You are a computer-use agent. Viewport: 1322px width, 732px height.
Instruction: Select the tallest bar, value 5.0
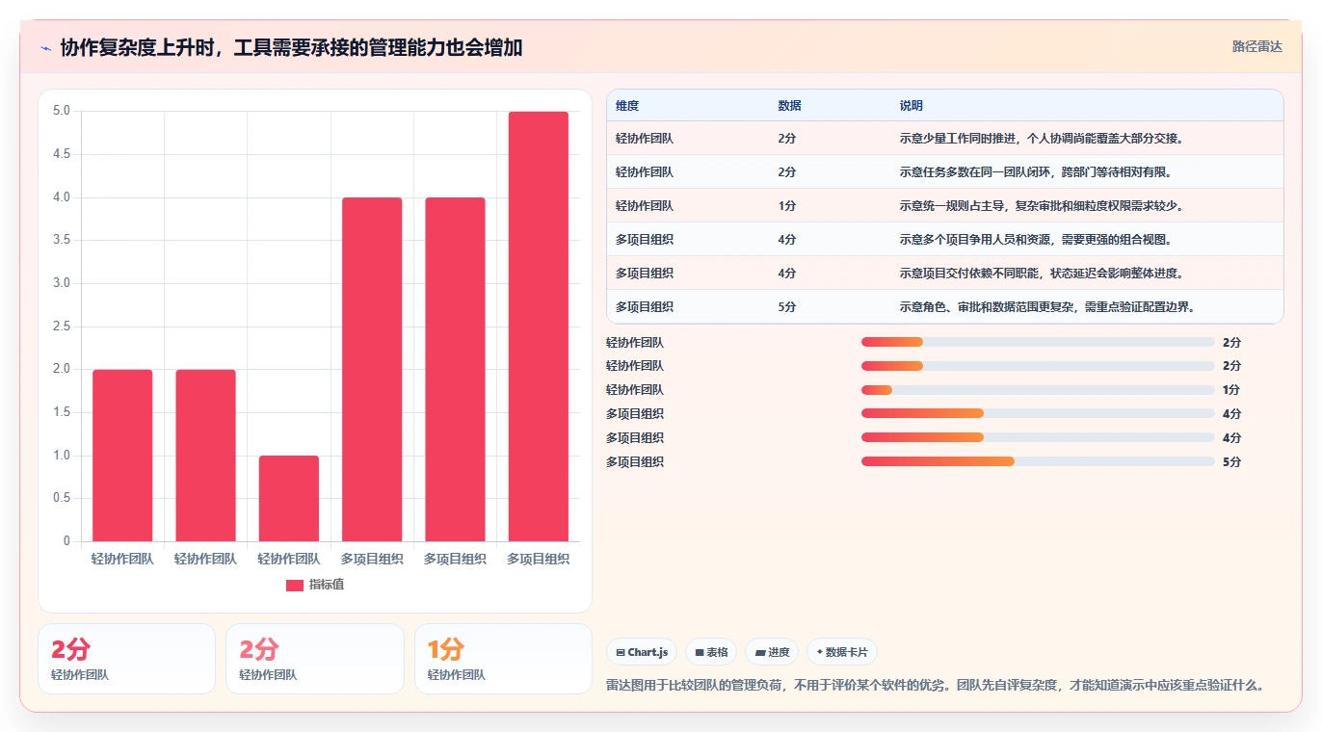[x=539, y=327]
